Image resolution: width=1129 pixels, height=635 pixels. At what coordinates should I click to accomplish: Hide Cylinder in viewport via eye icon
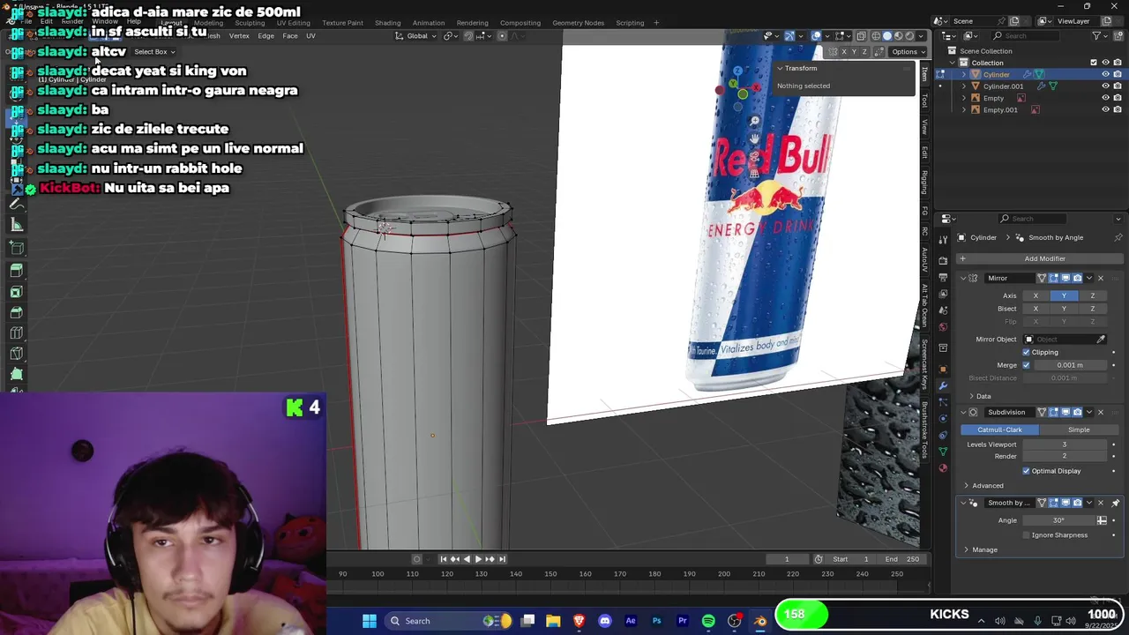[1105, 74]
